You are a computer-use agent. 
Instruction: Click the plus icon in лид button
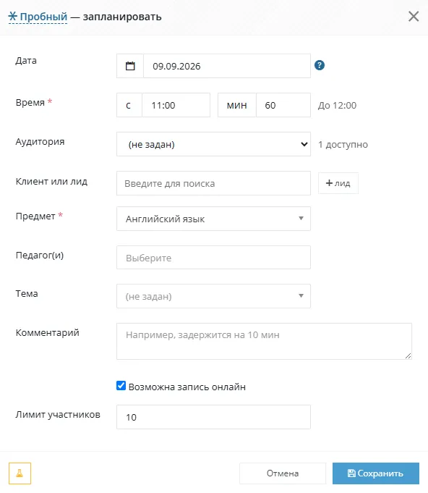(x=329, y=183)
